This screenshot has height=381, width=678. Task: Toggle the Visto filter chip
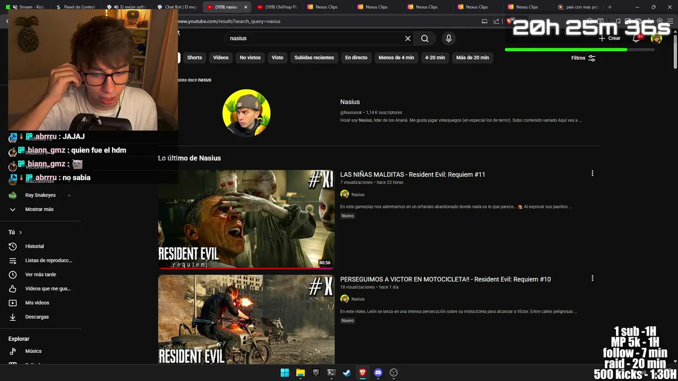278,58
